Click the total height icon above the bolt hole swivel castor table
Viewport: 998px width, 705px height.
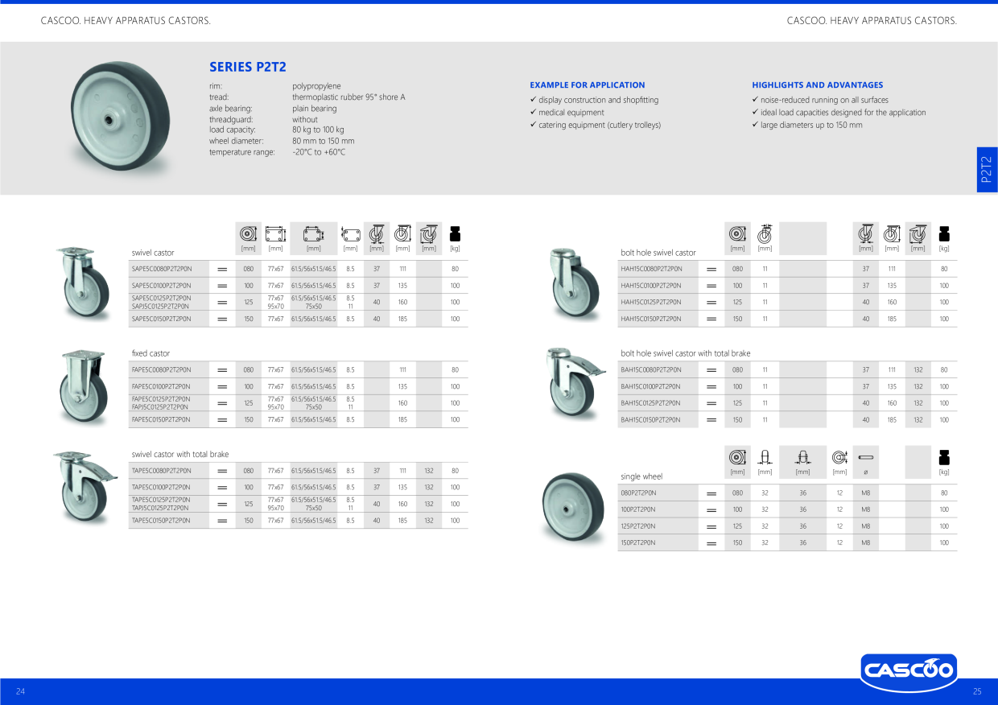[x=892, y=234]
